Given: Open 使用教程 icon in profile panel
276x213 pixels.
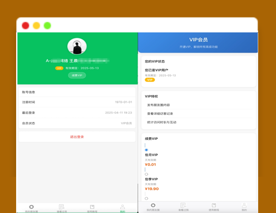Looking at the screenshot, I should coord(92,207).
